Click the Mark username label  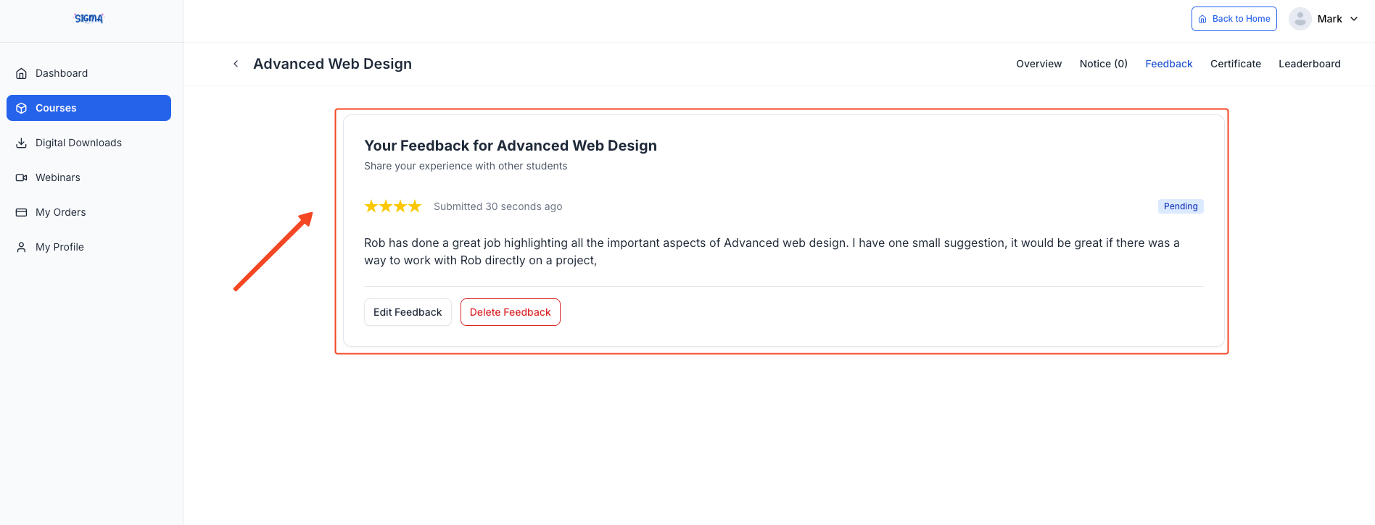coord(1329,19)
